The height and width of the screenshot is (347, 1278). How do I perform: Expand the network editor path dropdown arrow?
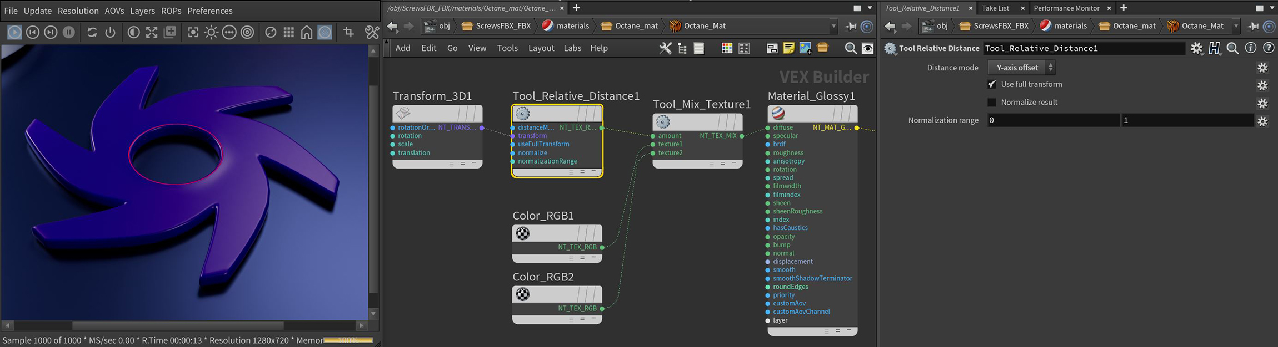point(833,26)
